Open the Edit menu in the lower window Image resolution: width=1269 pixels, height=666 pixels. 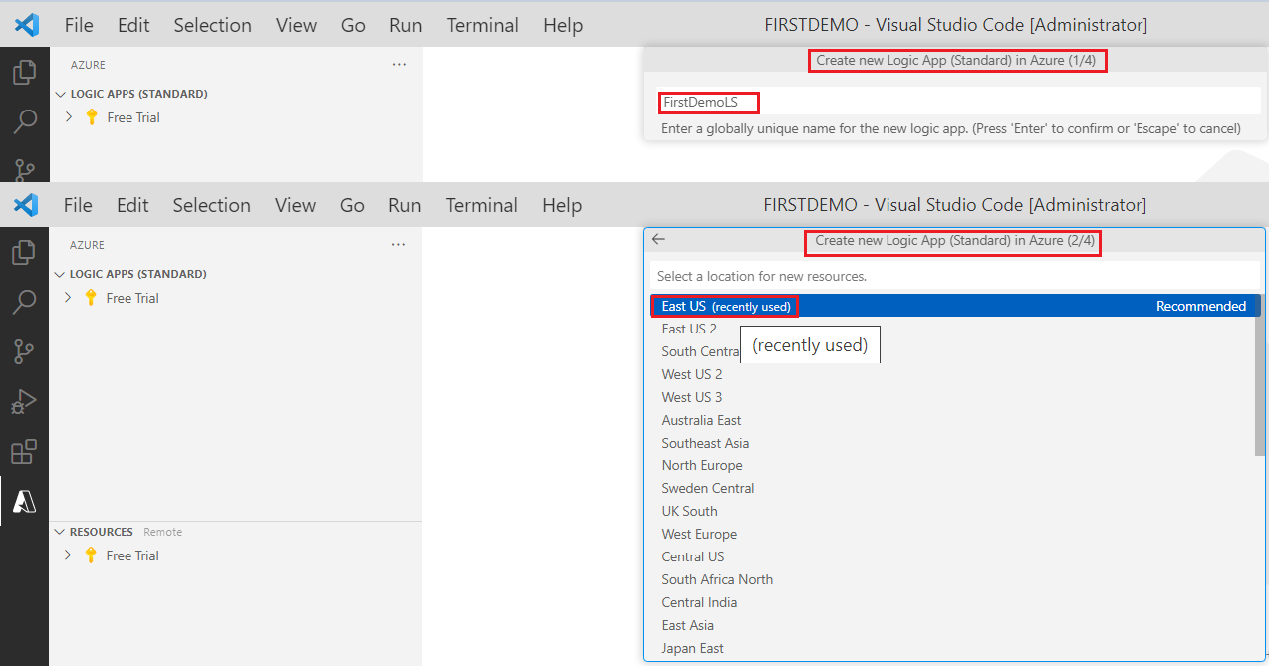[x=132, y=205]
